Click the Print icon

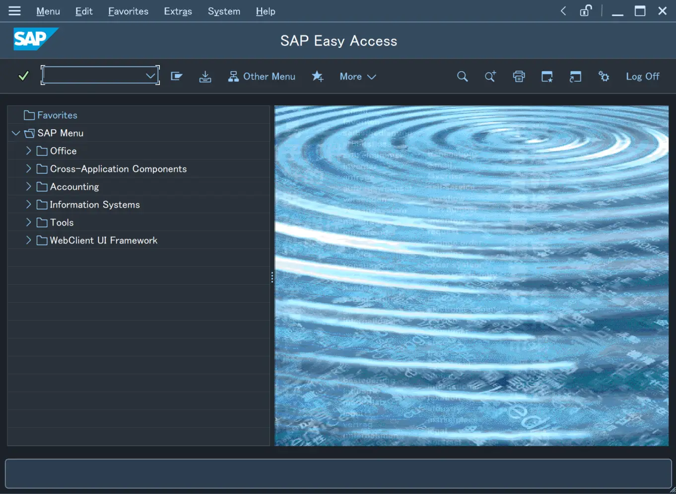pyautogui.click(x=519, y=76)
